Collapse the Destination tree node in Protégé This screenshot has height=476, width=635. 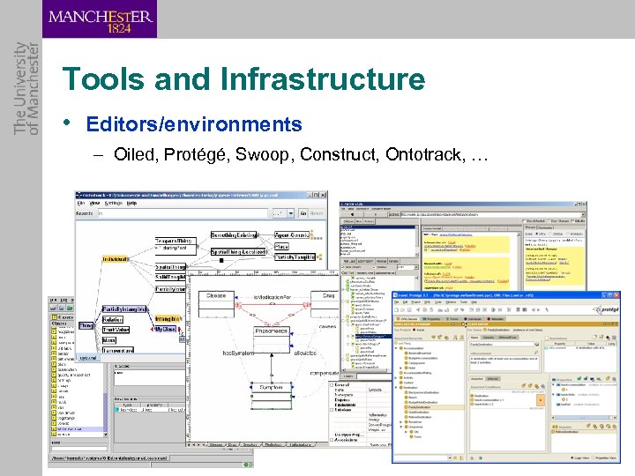397,388
